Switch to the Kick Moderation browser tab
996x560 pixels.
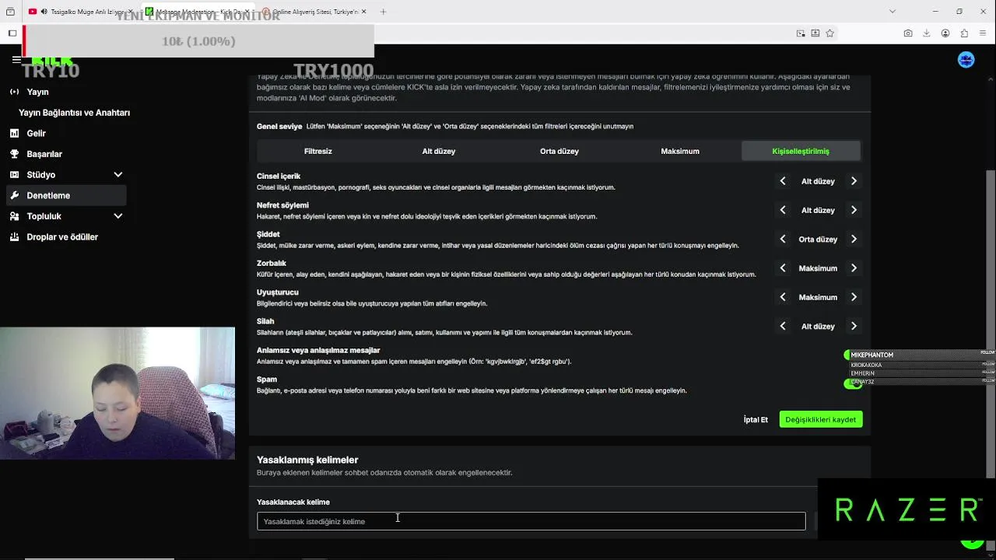coord(198,12)
